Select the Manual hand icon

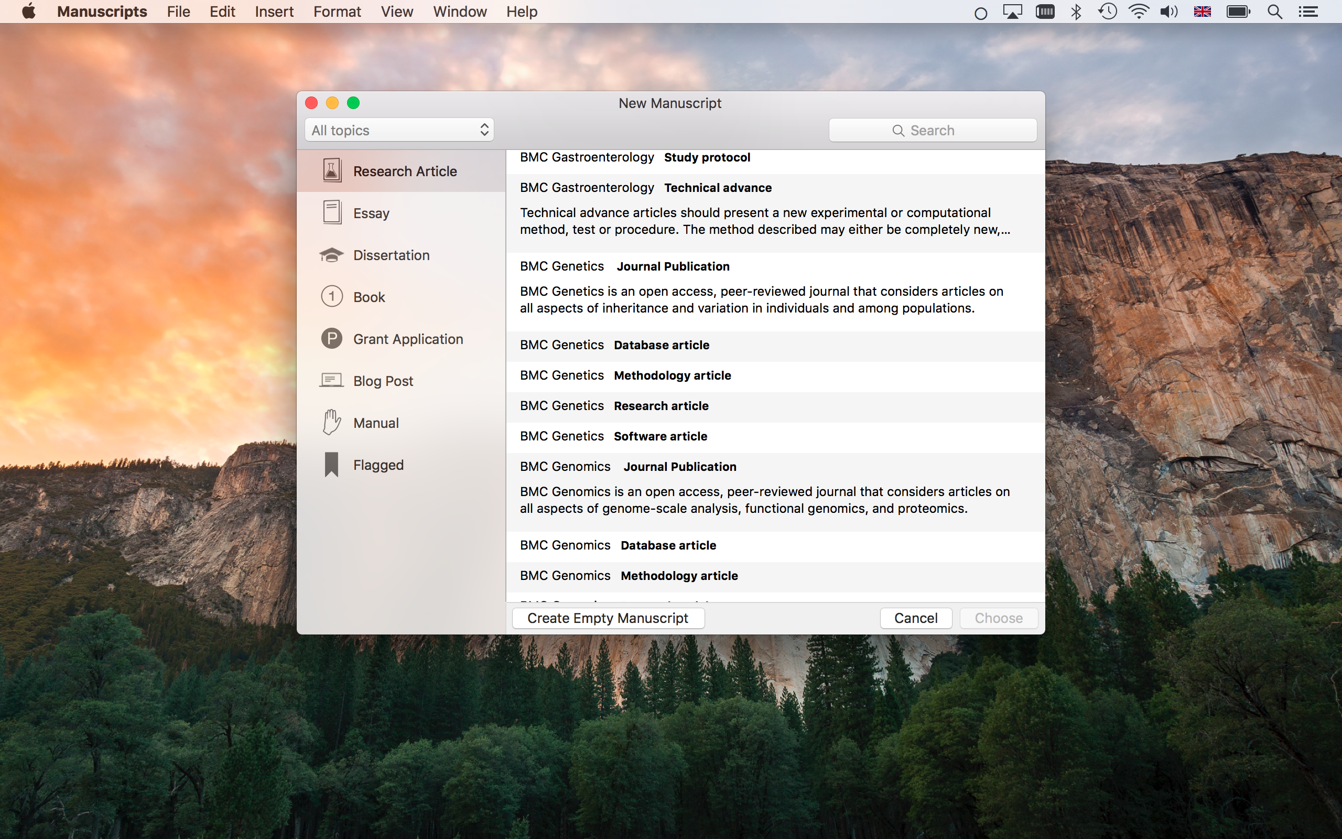332,422
